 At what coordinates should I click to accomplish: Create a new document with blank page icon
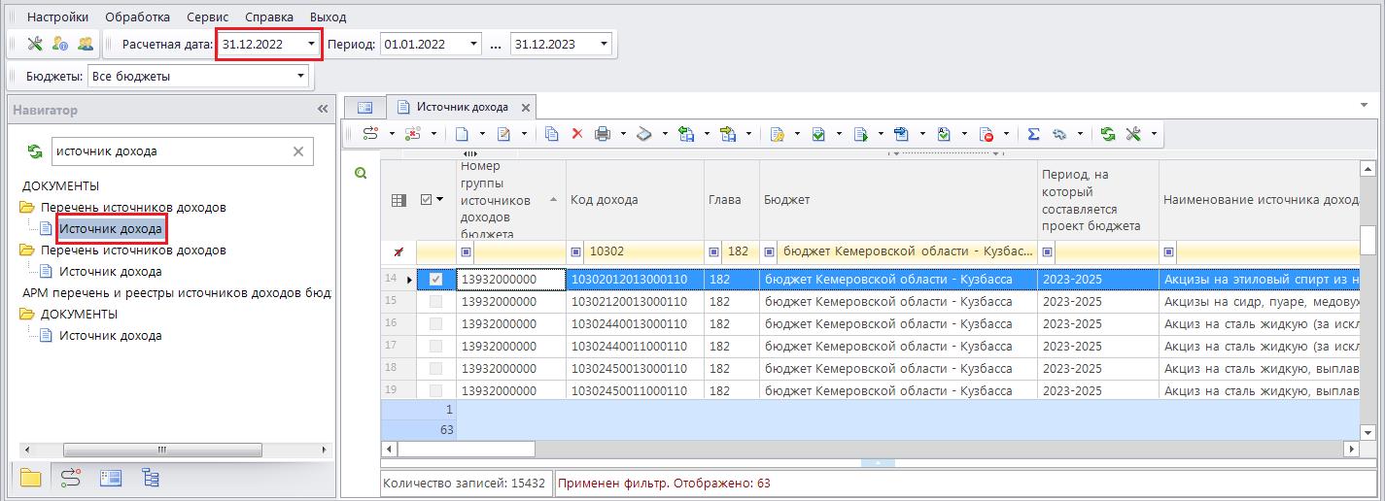463,134
